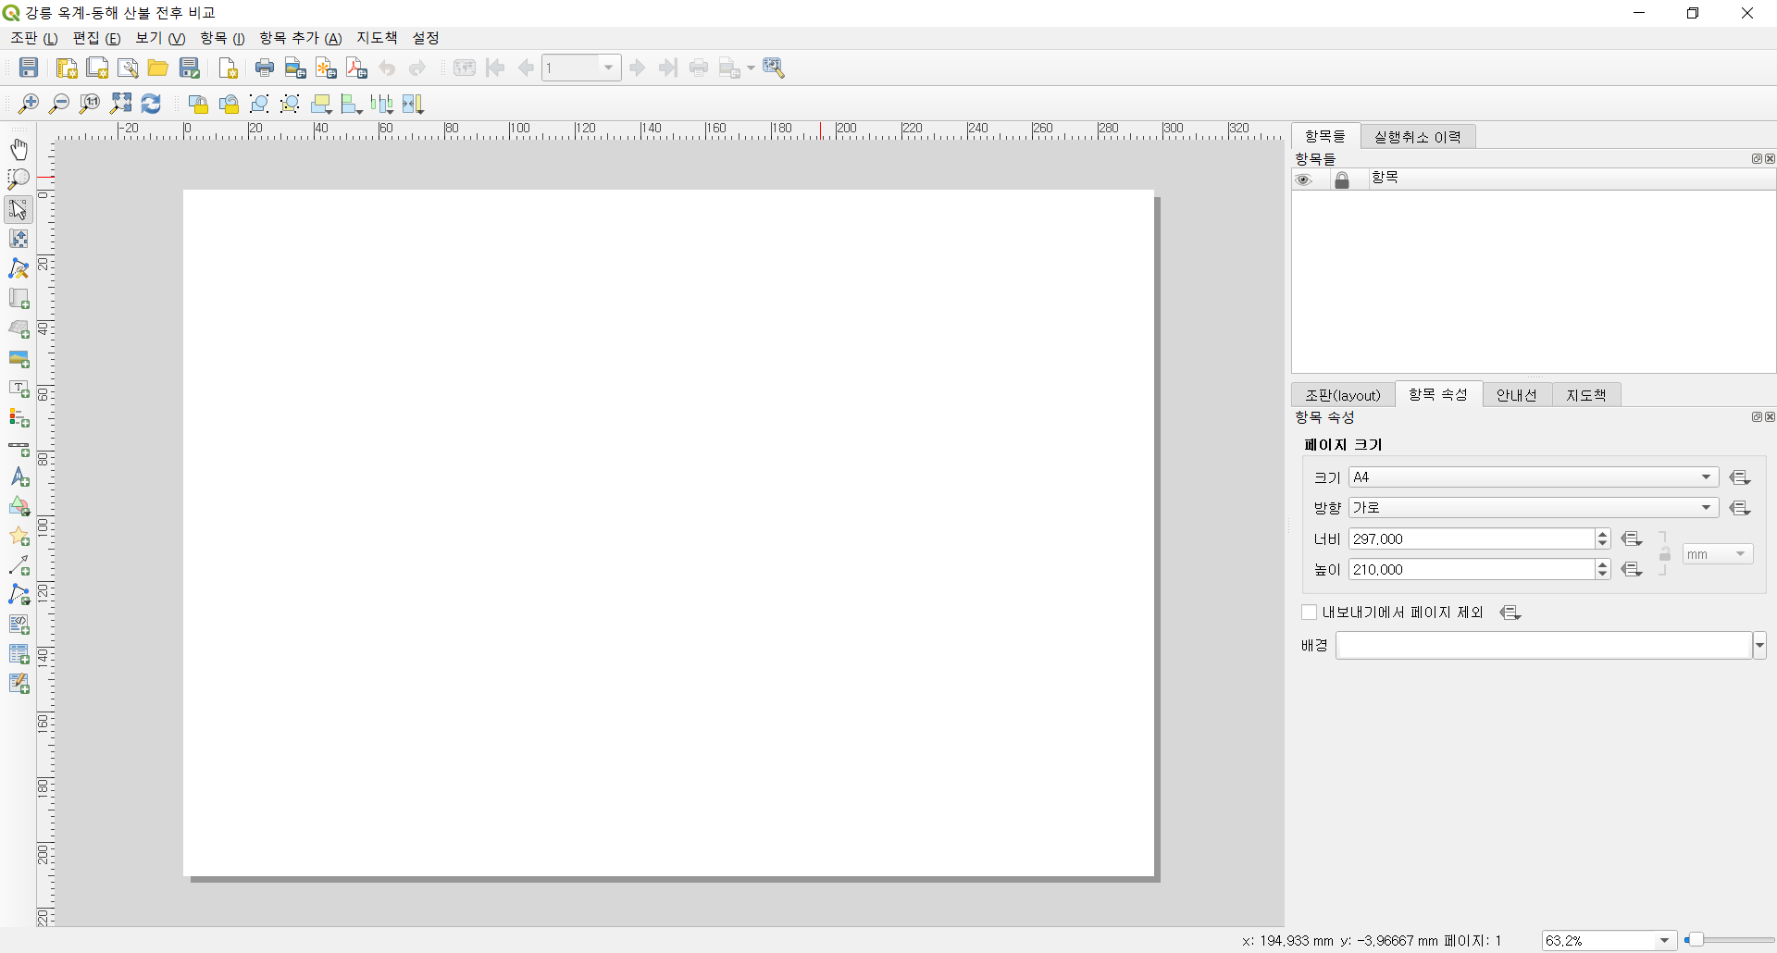Activate the Select/Move item tool
This screenshot has width=1777, height=953.
click(19, 209)
